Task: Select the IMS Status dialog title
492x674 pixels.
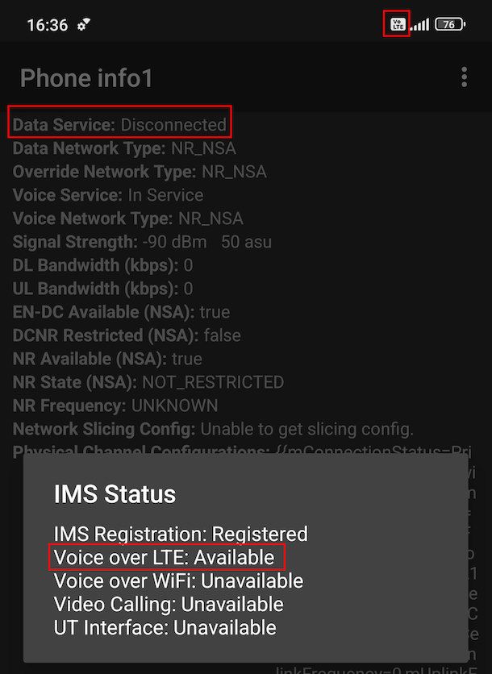Action: [115, 494]
